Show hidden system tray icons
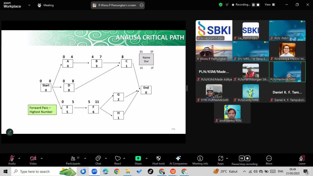Viewport: 313px width, 176px height. click(x=244, y=171)
